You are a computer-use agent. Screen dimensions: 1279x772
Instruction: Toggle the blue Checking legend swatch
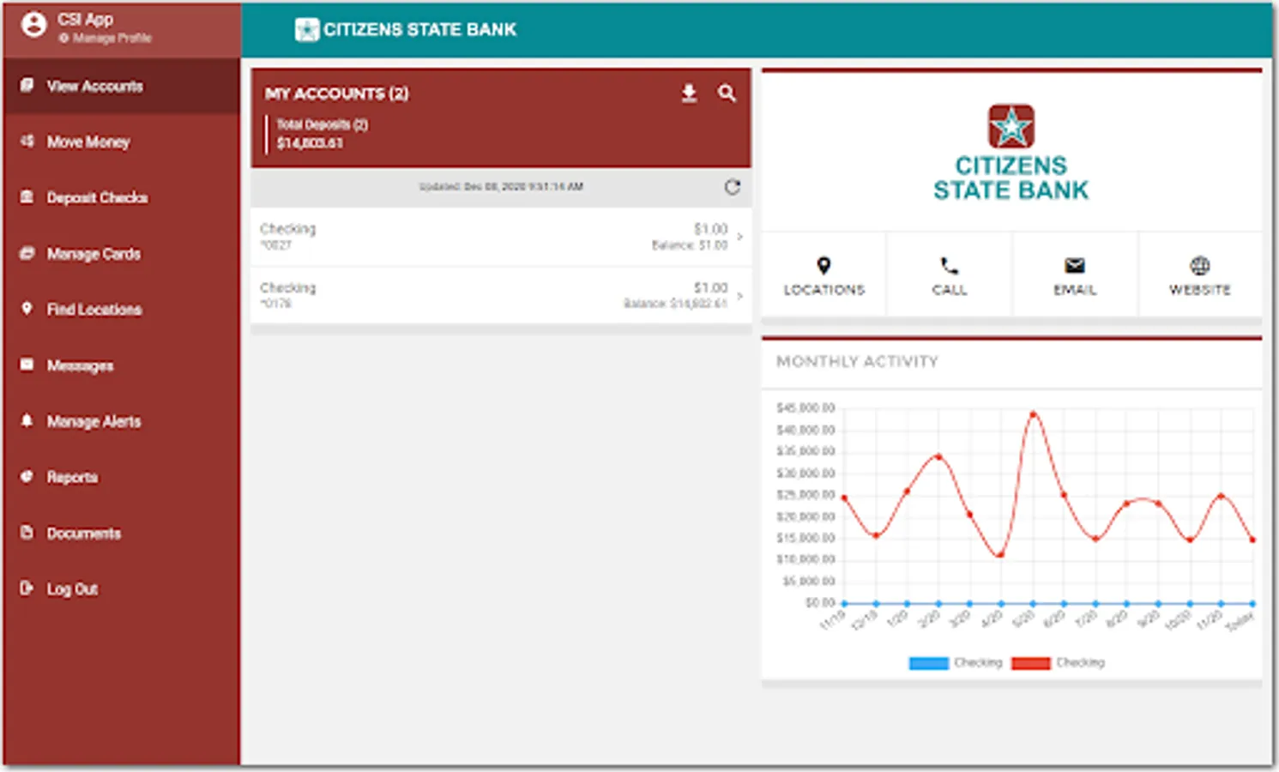click(928, 663)
